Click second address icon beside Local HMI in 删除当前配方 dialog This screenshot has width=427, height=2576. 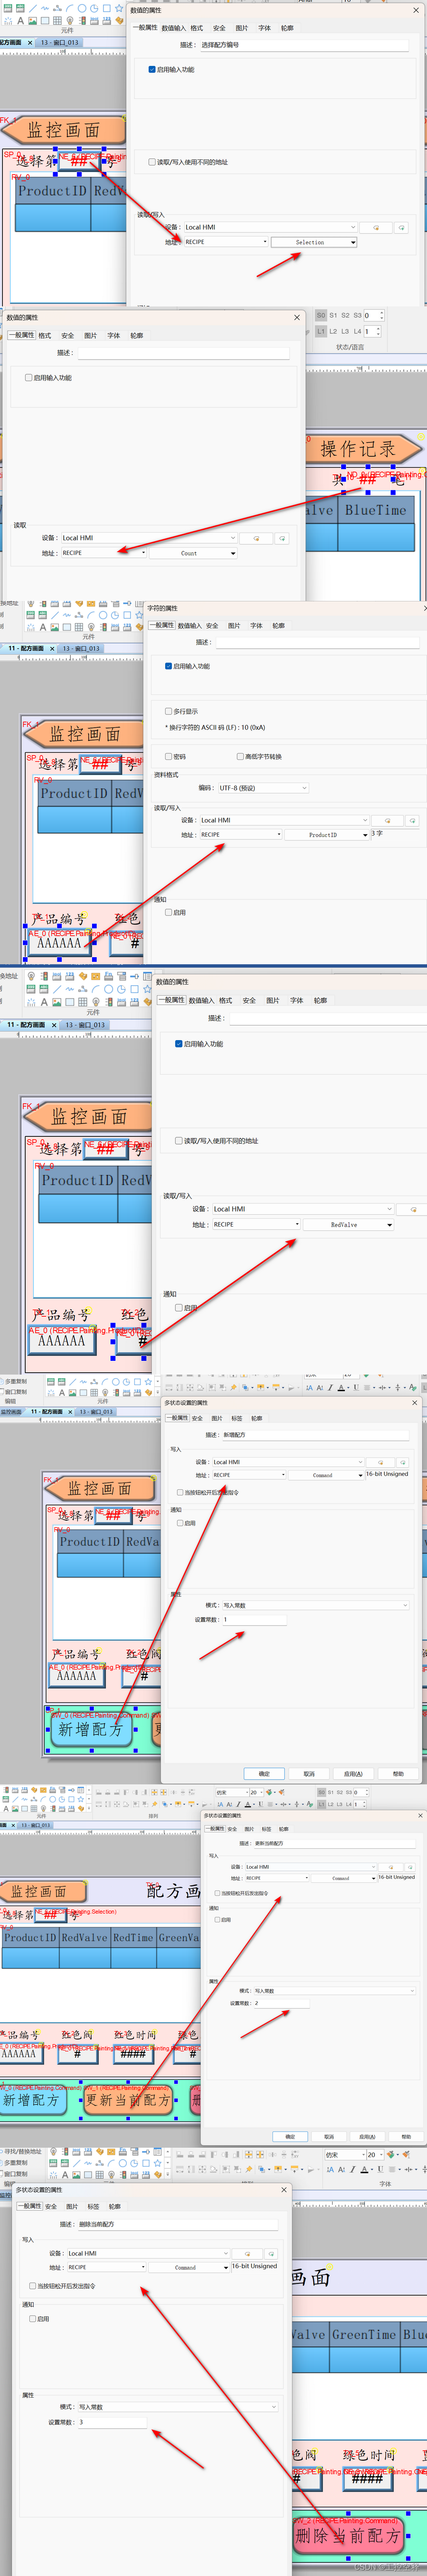click(x=271, y=2253)
